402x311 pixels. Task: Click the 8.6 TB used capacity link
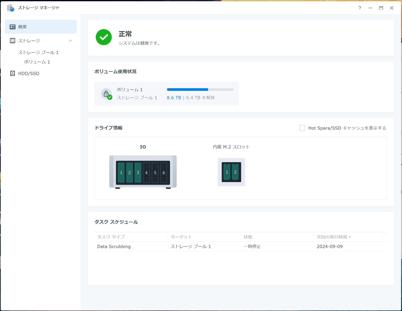pyautogui.click(x=174, y=98)
